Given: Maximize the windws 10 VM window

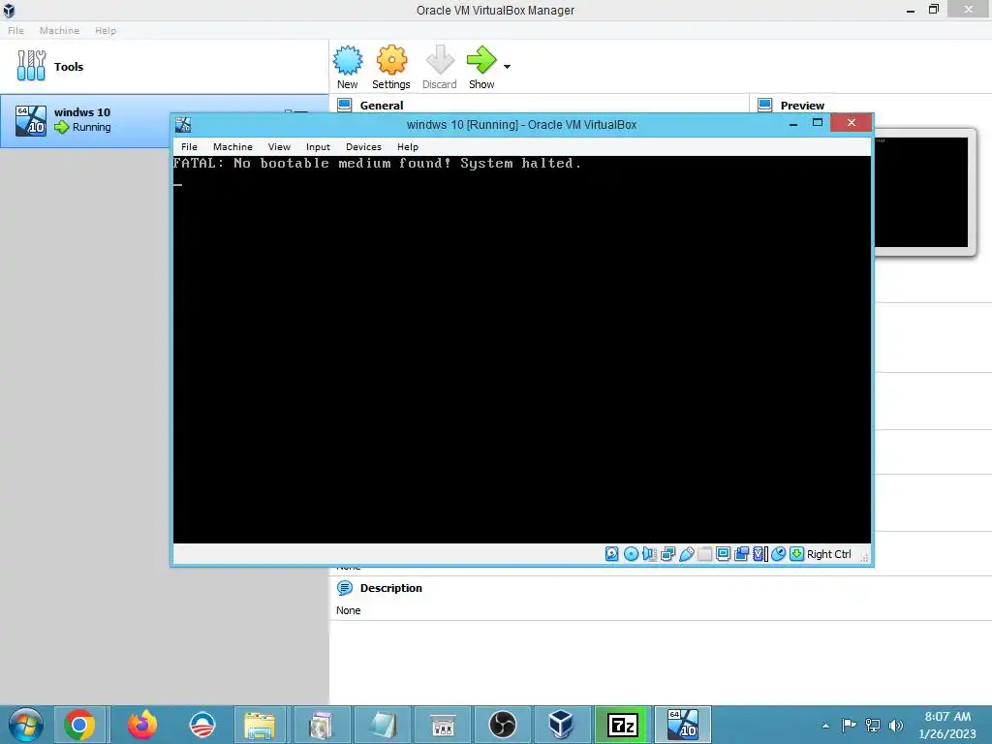Looking at the screenshot, I should [x=818, y=123].
